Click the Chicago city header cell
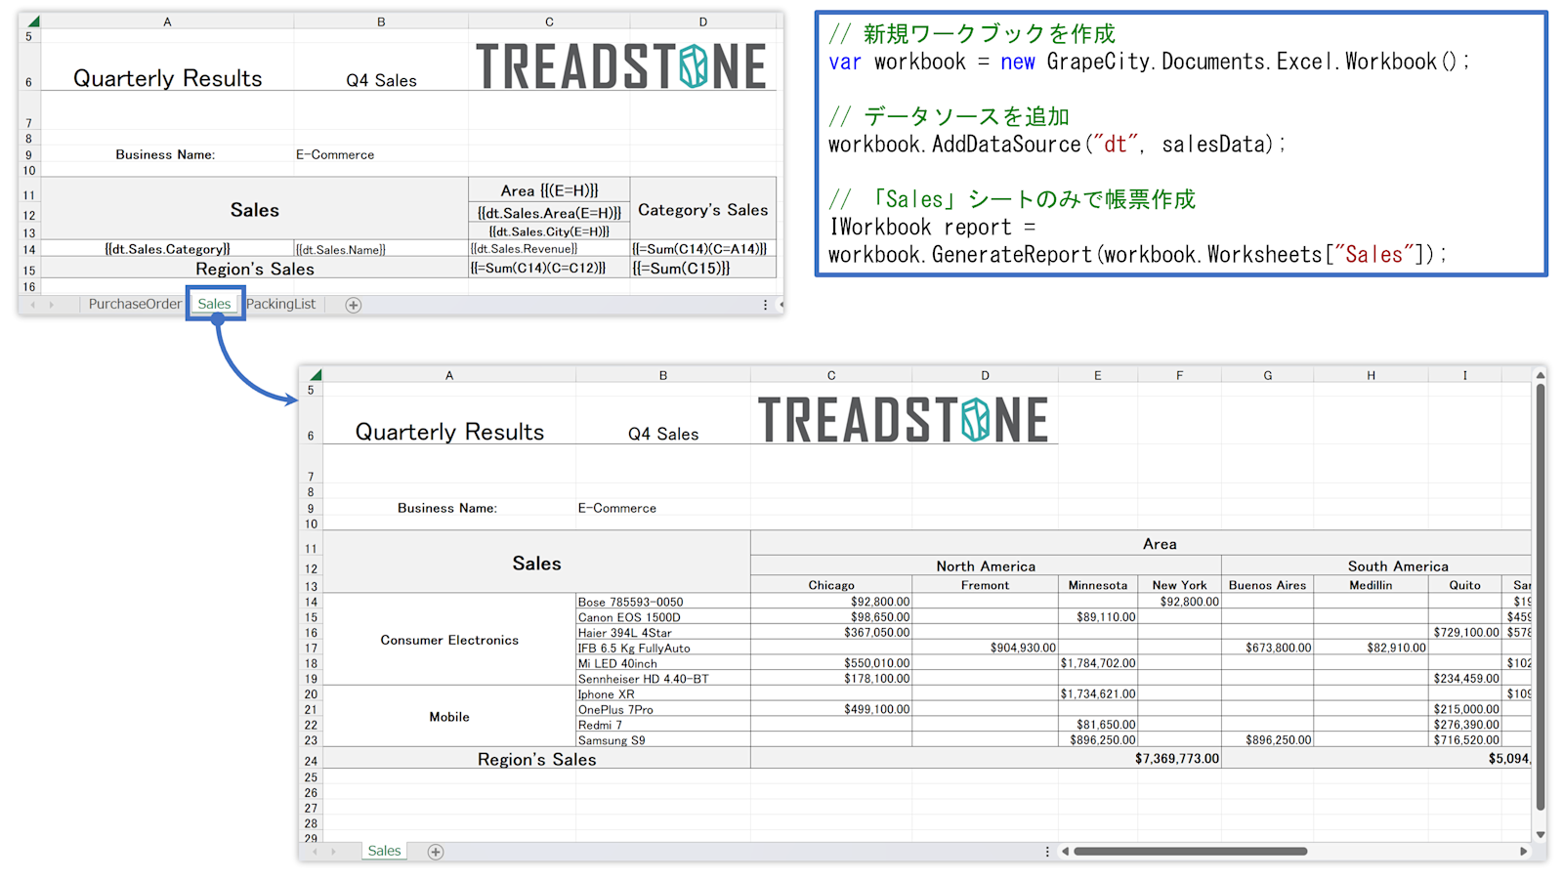Screen dimensions: 1563x880 831,585
